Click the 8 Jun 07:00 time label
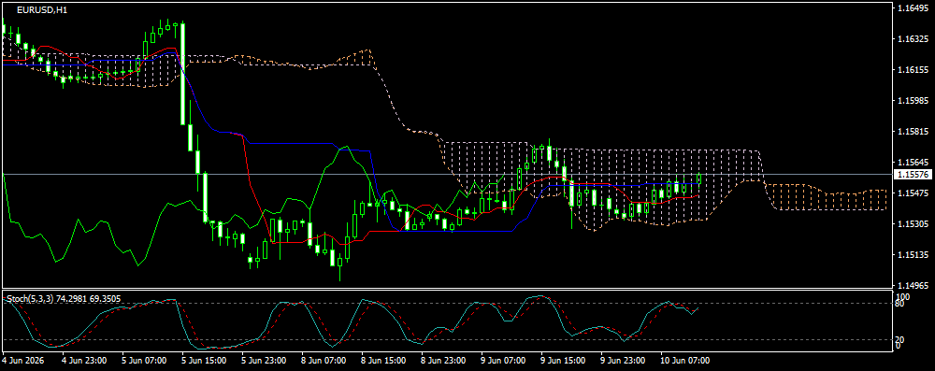 pos(324,361)
